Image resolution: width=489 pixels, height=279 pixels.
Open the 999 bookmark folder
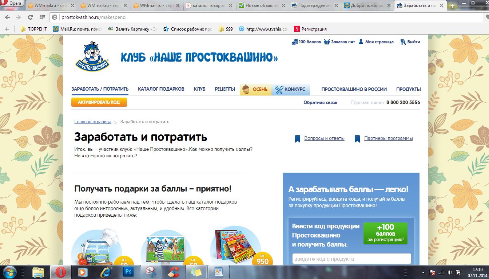coord(226,29)
